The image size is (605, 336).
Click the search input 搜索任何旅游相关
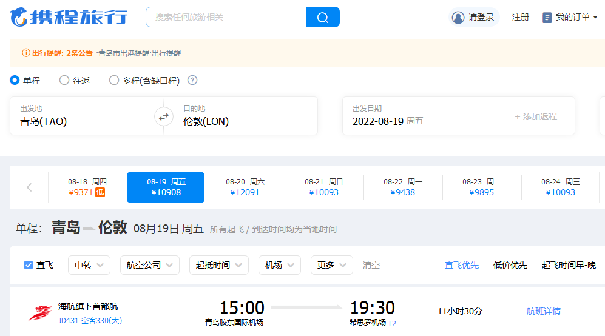coord(226,17)
